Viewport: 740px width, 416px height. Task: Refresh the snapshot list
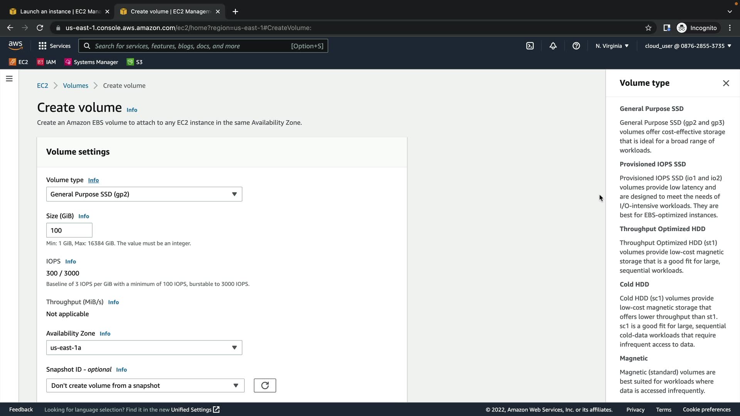click(265, 386)
